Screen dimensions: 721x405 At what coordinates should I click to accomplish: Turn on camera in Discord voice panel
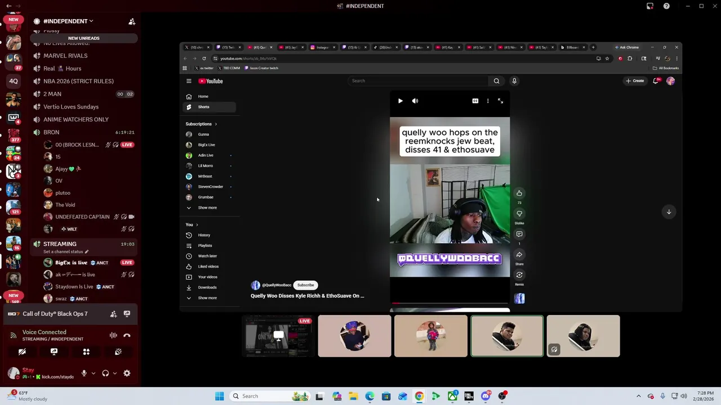[x=22, y=352]
